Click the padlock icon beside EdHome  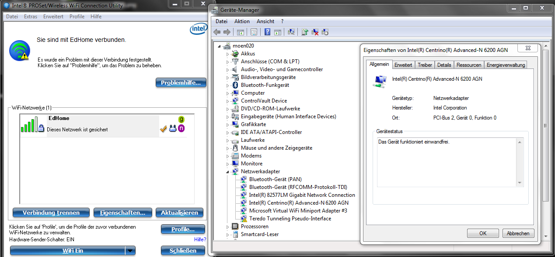[x=41, y=128]
